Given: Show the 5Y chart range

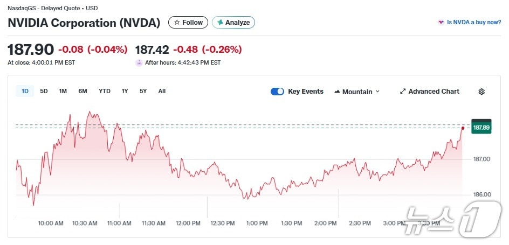Looking at the screenshot, I should pyautogui.click(x=143, y=91).
